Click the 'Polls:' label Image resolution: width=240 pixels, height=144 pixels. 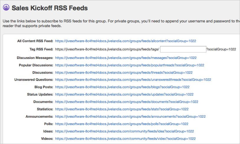tap(49, 124)
